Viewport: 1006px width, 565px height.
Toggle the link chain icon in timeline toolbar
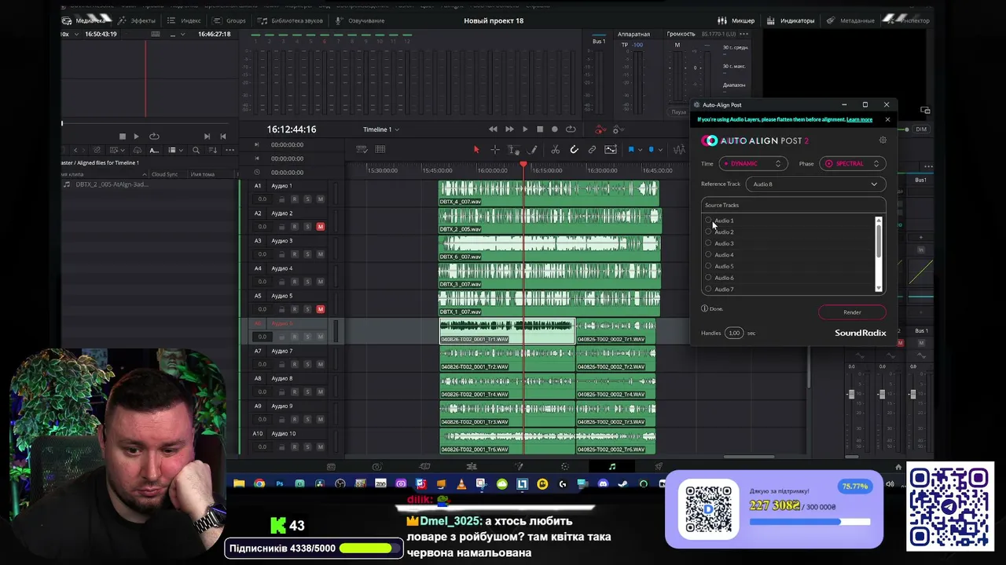click(x=592, y=149)
